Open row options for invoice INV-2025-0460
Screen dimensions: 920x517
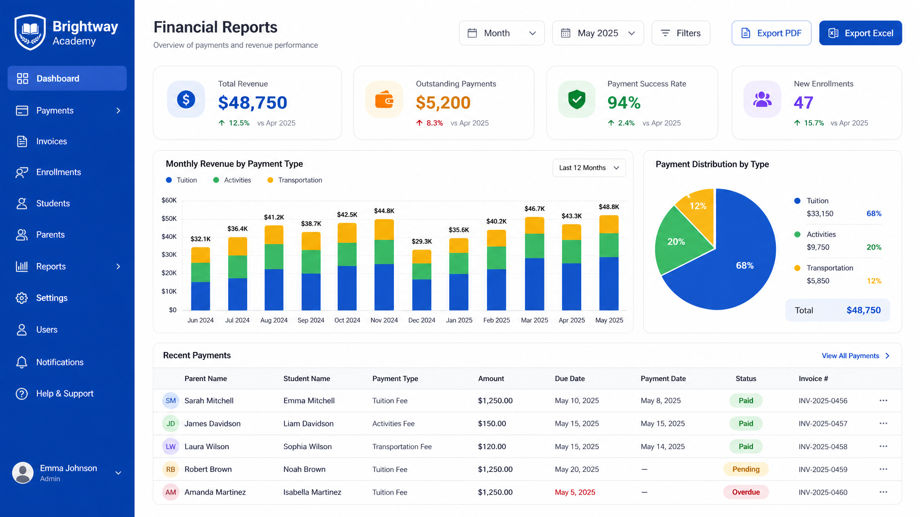pyautogui.click(x=883, y=492)
